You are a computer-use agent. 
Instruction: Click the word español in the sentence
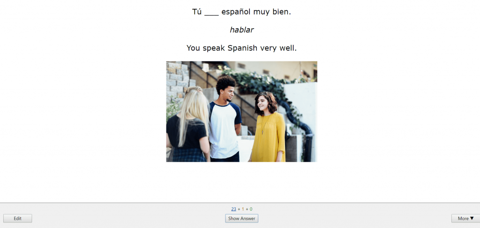tap(239, 12)
